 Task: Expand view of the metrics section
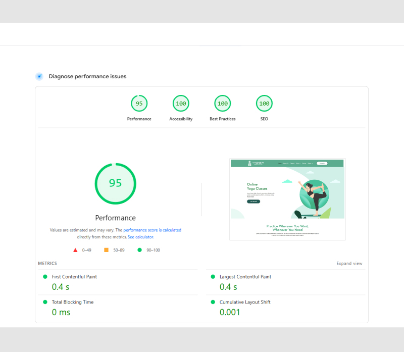click(x=349, y=264)
